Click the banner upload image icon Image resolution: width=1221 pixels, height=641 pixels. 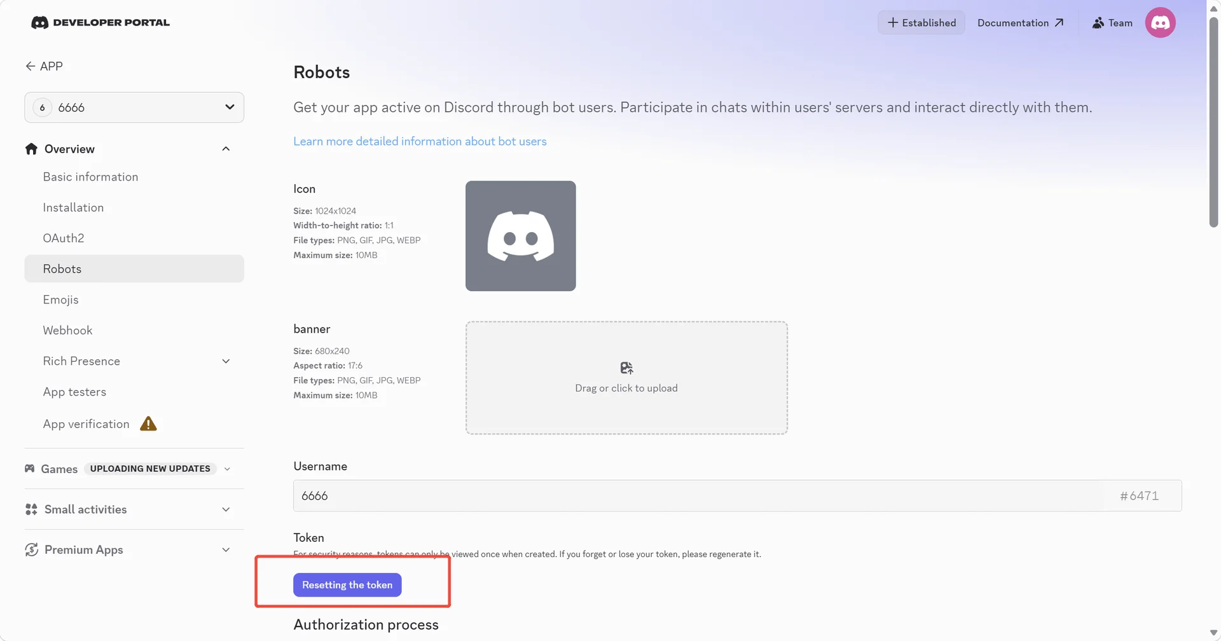[626, 368]
